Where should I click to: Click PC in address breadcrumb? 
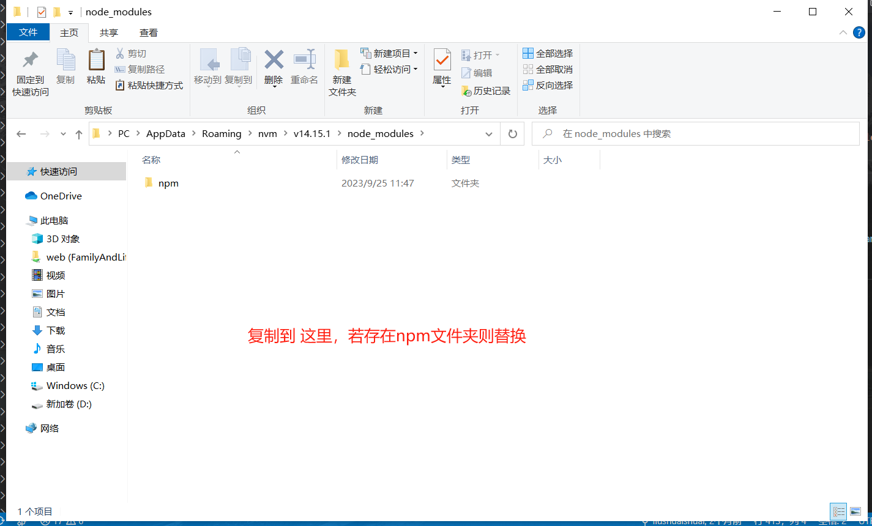point(124,133)
